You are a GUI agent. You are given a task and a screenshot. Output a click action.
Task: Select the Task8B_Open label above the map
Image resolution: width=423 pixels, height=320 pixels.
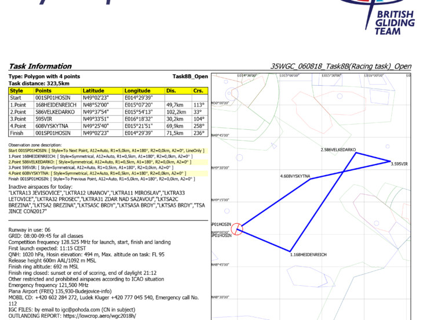point(190,77)
